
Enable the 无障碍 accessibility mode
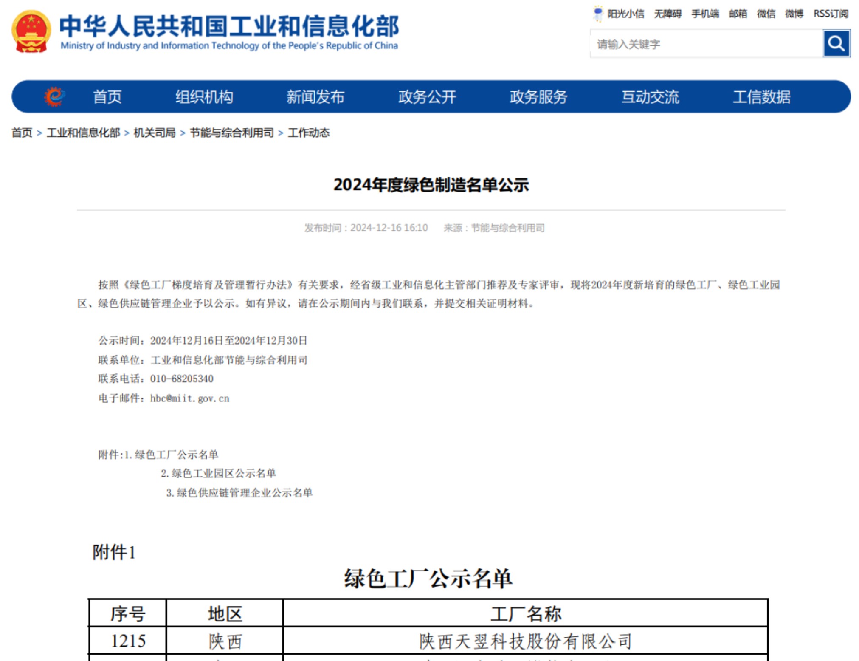tap(668, 14)
